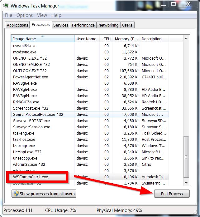Select the ONENOTE.EXE *32 process
This screenshot has height=217, width=200.
pyautogui.click(x=90, y=58)
